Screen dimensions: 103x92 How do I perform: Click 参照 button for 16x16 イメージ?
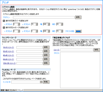pos(46,47)
